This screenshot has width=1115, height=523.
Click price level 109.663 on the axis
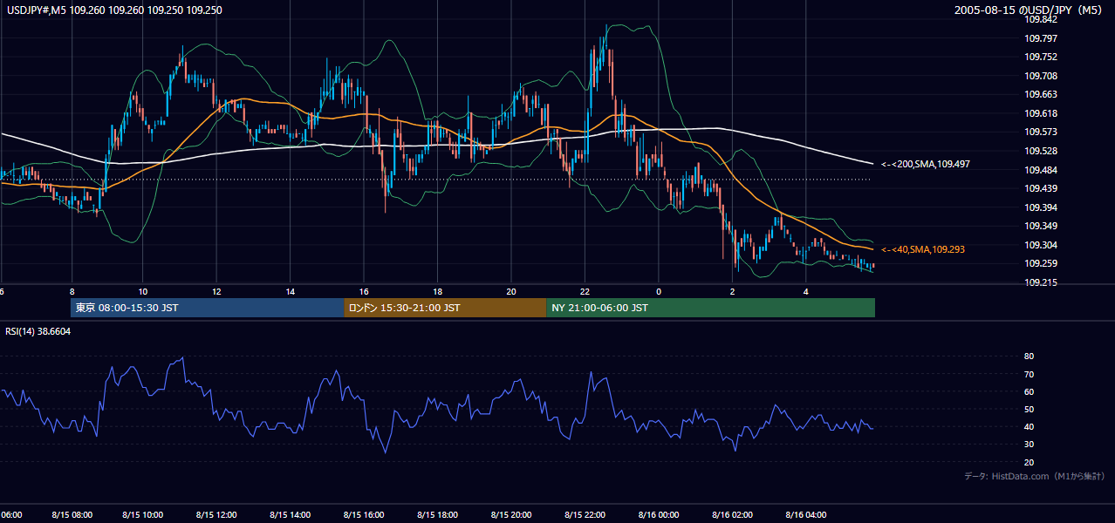(x=1041, y=94)
